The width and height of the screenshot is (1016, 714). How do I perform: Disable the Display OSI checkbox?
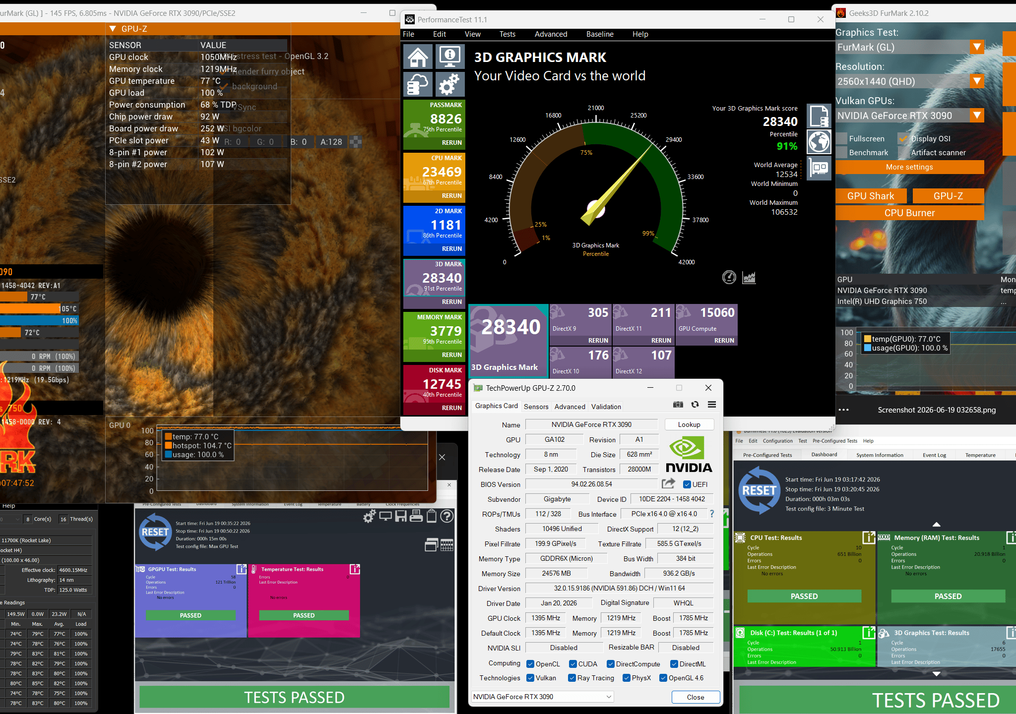(x=903, y=139)
